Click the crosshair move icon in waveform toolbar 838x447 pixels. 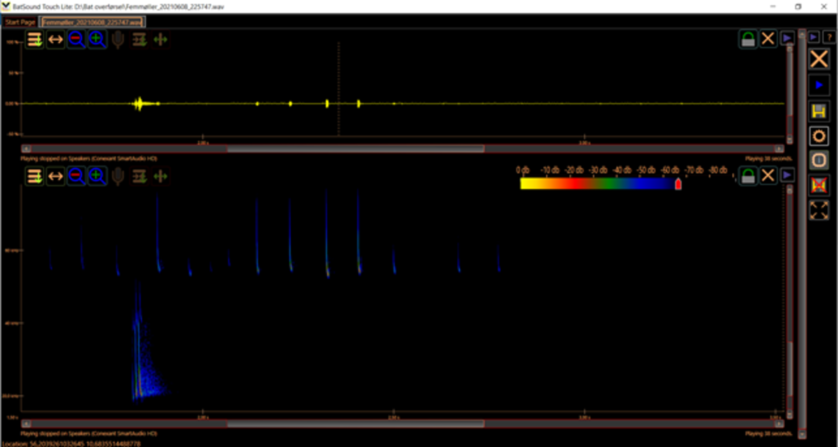(160, 39)
